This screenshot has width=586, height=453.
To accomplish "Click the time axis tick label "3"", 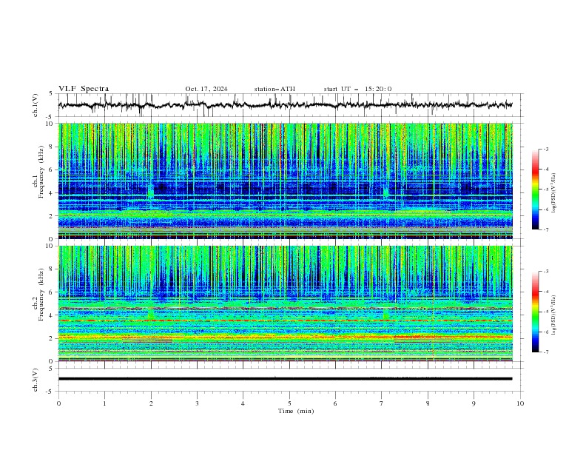I will click(x=197, y=403).
